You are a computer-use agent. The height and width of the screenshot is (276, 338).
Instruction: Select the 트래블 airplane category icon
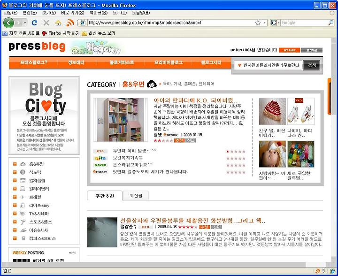coord(23,197)
